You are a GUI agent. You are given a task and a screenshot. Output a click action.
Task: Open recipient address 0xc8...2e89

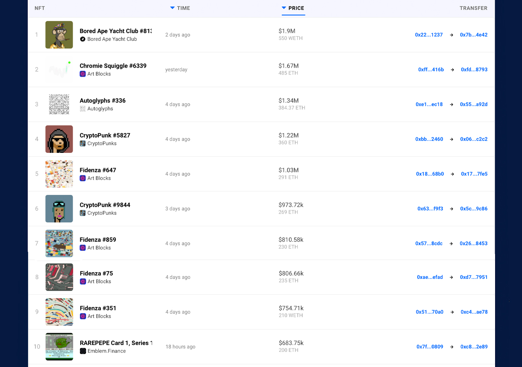[474, 347]
